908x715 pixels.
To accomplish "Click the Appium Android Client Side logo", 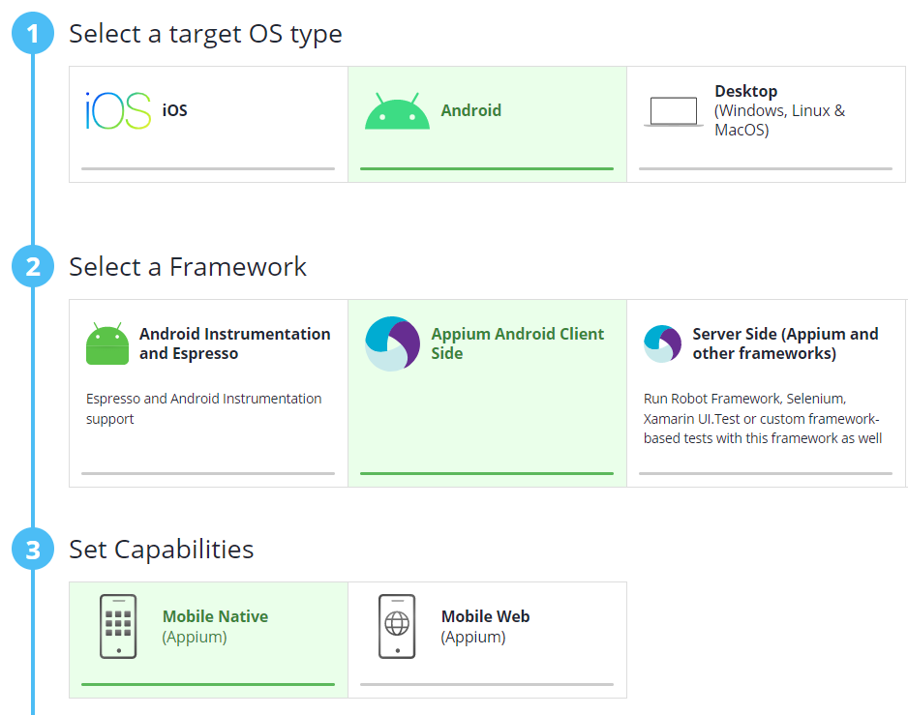I will [x=392, y=344].
